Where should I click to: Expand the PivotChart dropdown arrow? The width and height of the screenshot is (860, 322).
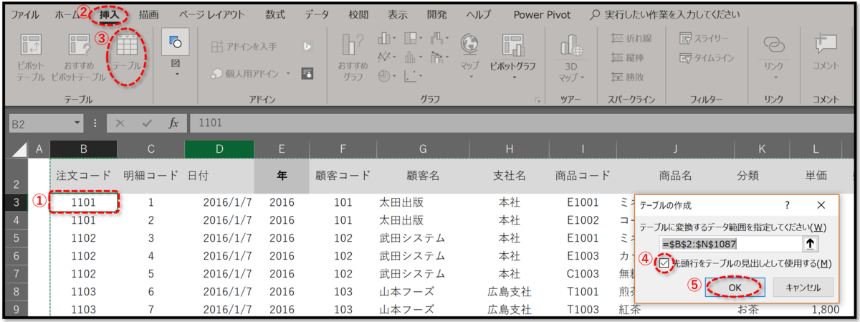513,77
